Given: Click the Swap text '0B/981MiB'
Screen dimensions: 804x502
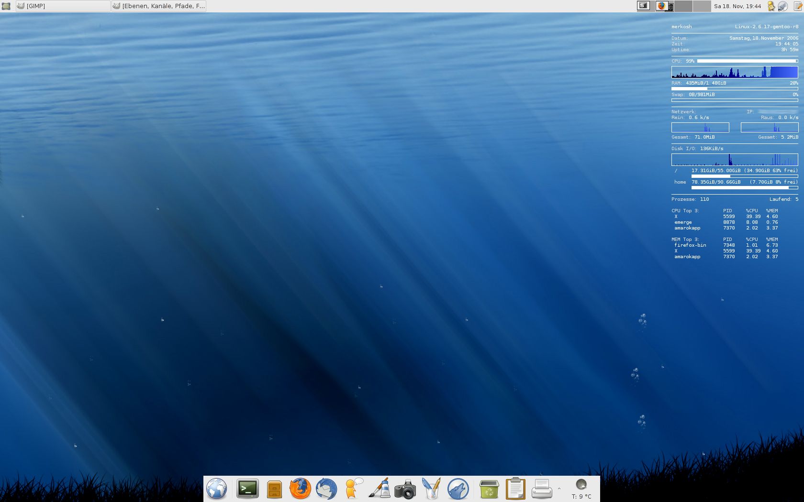Looking at the screenshot, I should [x=702, y=95].
